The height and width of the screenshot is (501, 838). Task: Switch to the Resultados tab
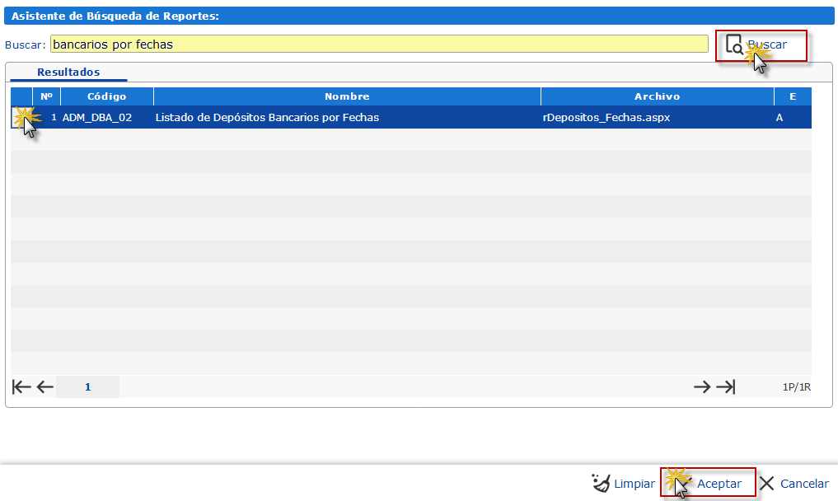68,72
